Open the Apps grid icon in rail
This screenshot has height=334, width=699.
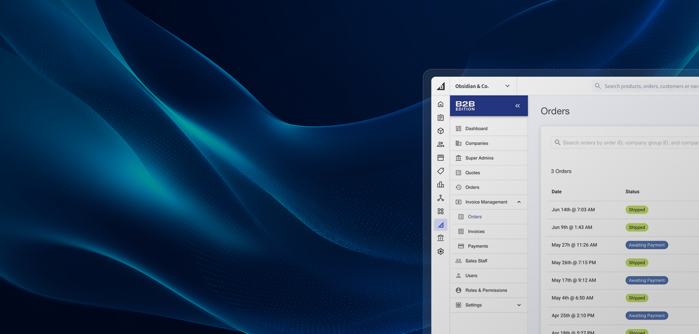[x=440, y=211]
